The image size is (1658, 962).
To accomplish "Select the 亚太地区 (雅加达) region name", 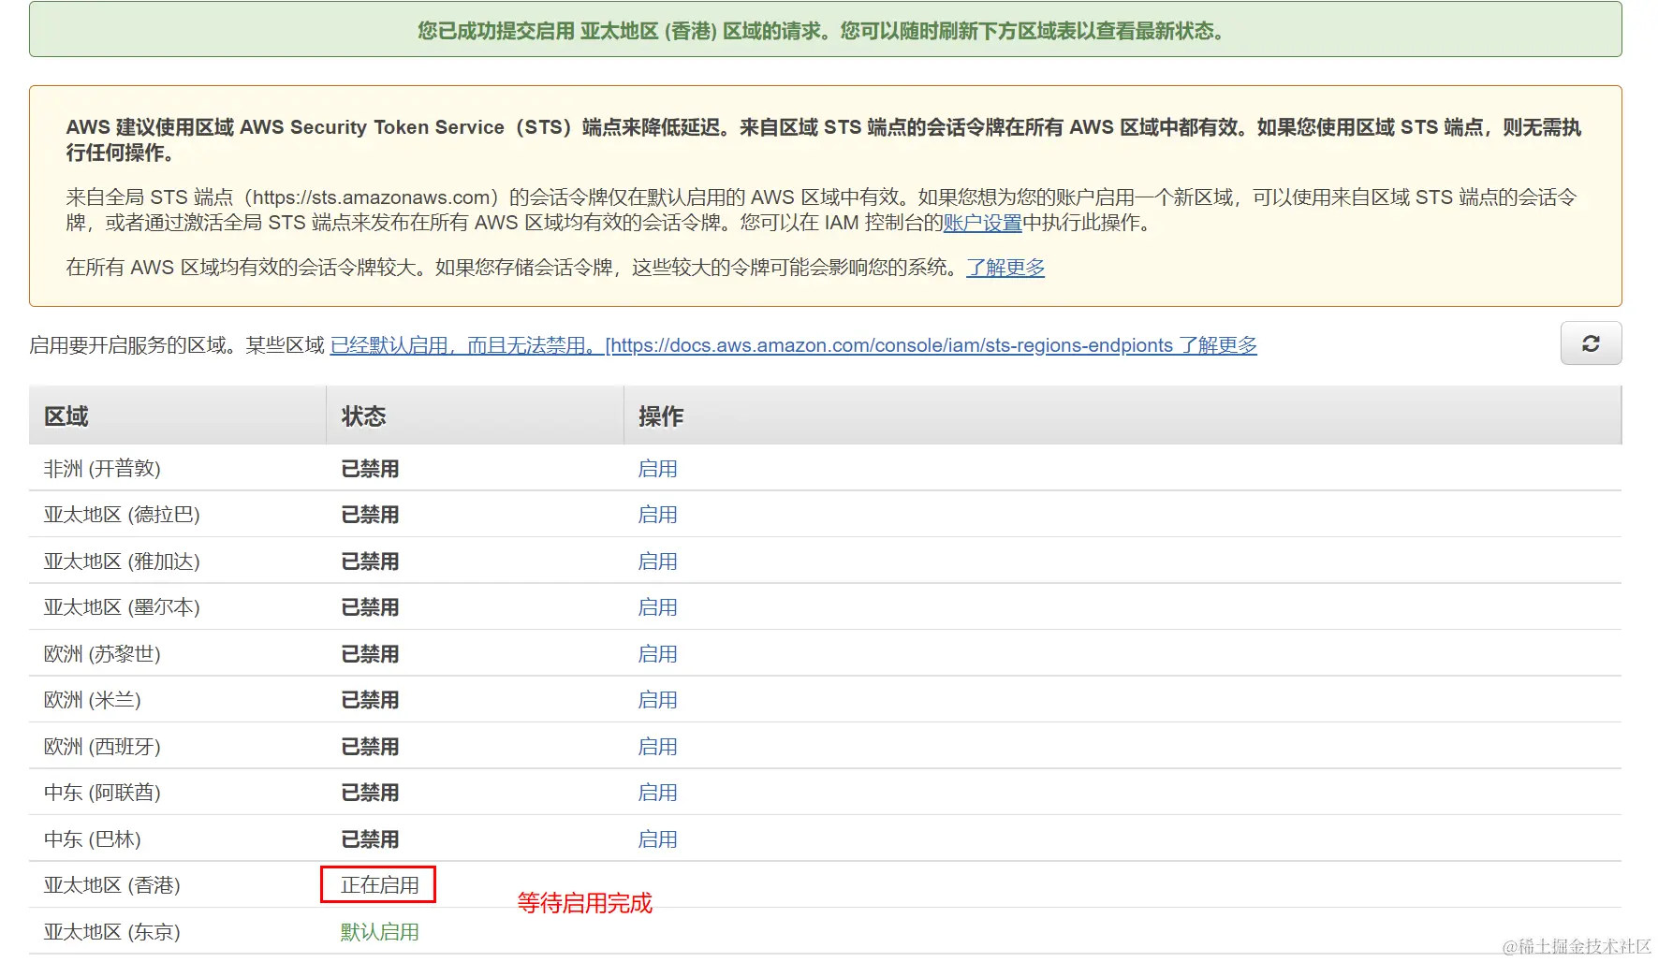I will [x=122, y=561].
